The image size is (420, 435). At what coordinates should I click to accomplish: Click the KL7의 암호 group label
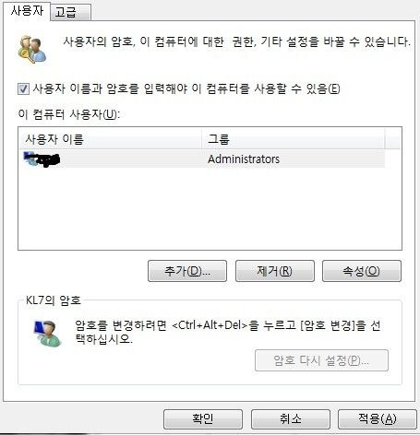point(54,300)
